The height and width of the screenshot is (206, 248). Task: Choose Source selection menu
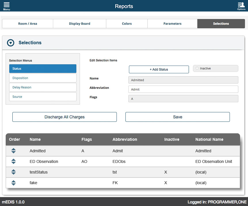pyautogui.click(x=43, y=97)
